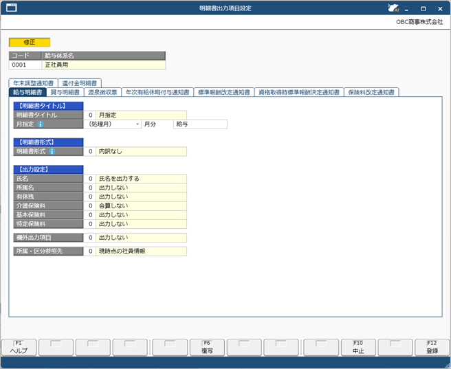Click the 内訳なし value text
Image resolution: width=451 pixels, height=369 pixels.
click(111, 151)
